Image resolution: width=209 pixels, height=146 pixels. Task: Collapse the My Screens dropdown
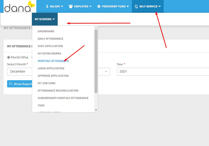coord(45,19)
